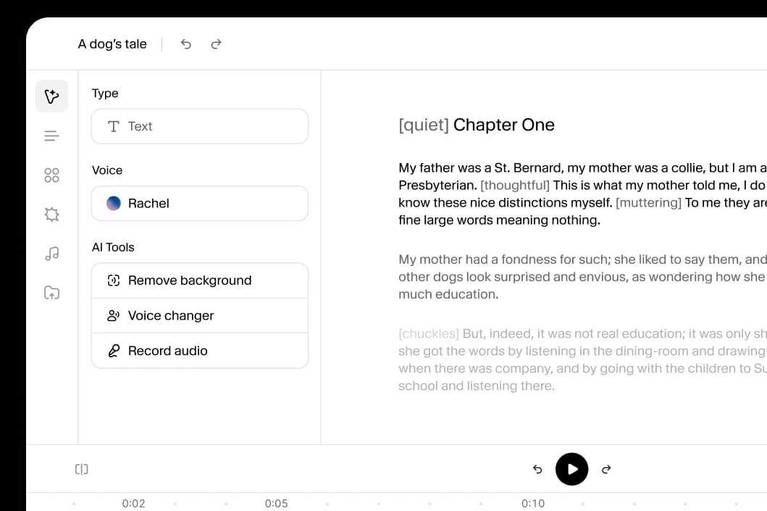Screen dimensions: 767x511
Task: Click the skip-forward arrow right of play
Action: coord(606,469)
